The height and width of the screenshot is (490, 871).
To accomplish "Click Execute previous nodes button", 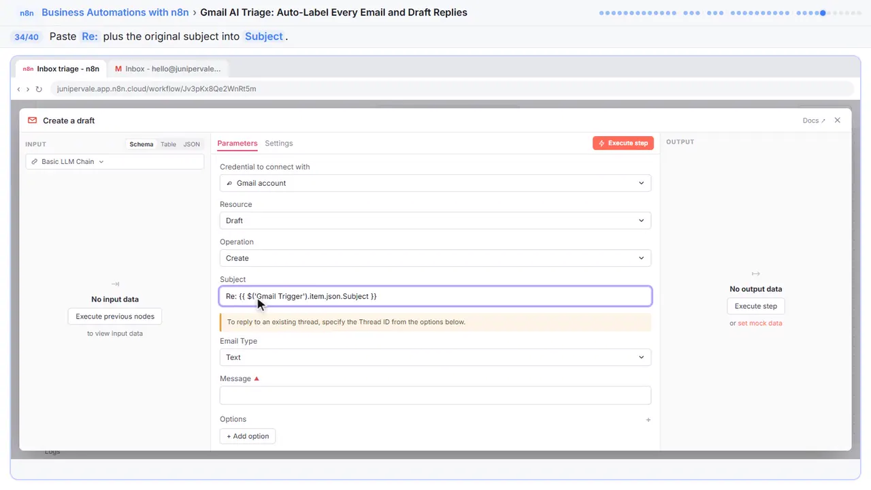I will pyautogui.click(x=115, y=316).
